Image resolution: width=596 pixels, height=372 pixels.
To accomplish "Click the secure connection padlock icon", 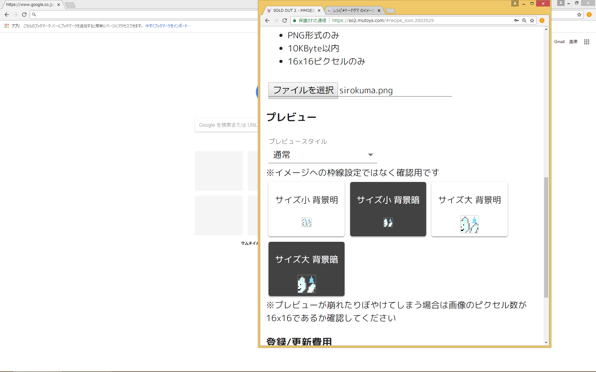I will (x=294, y=20).
